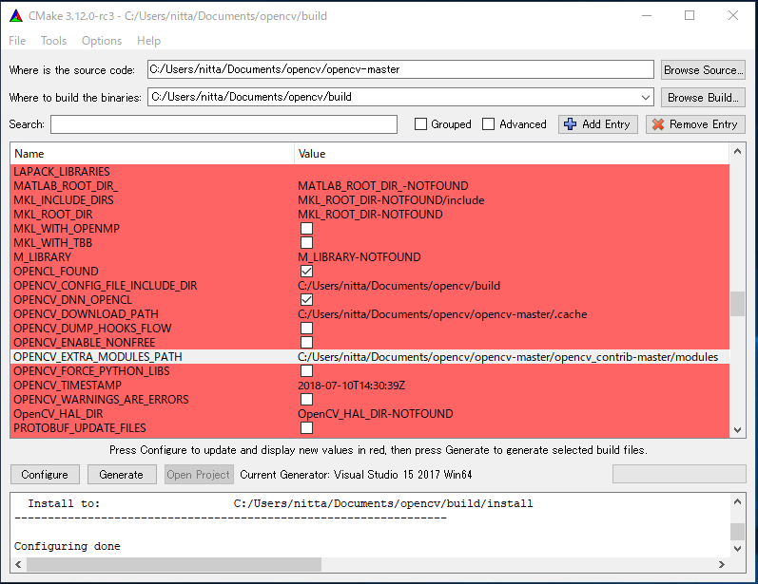Open the File menu
758x584 pixels.
click(17, 41)
